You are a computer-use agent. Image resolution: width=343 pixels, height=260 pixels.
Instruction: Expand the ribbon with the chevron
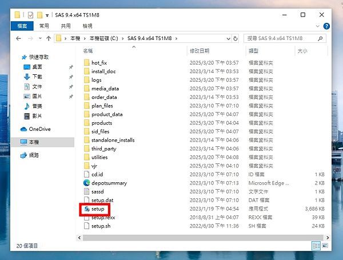click(325, 26)
